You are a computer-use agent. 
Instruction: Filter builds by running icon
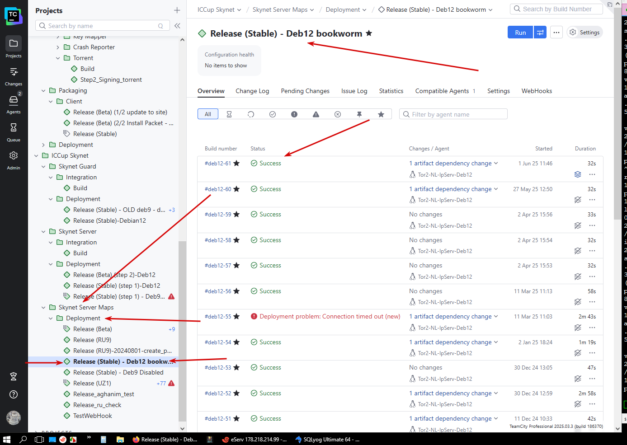(251, 114)
